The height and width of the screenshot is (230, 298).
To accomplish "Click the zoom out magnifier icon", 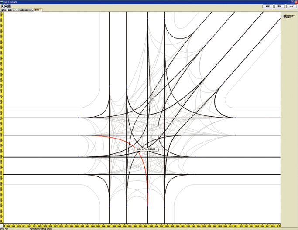I will [x=6, y=6].
